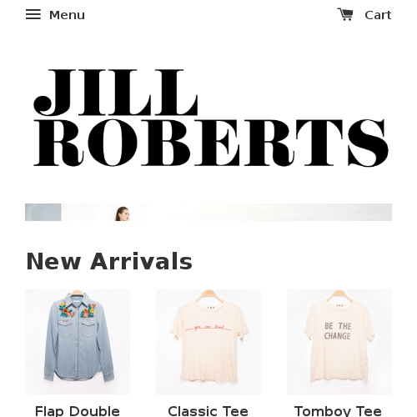Click the BE THE CHANGE shirt print
The height and width of the screenshot is (417, 417).
click(338, 331)
